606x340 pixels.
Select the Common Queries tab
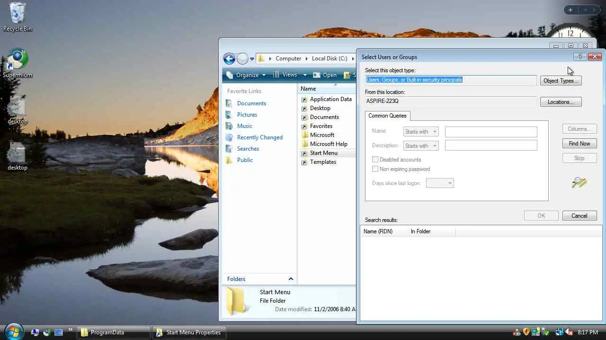pos(387,116)
